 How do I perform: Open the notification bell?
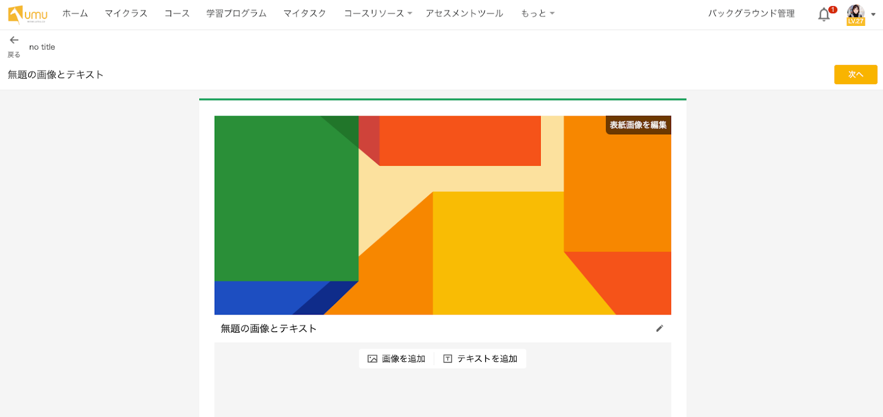pyautogui.click(x=823, y=15)
